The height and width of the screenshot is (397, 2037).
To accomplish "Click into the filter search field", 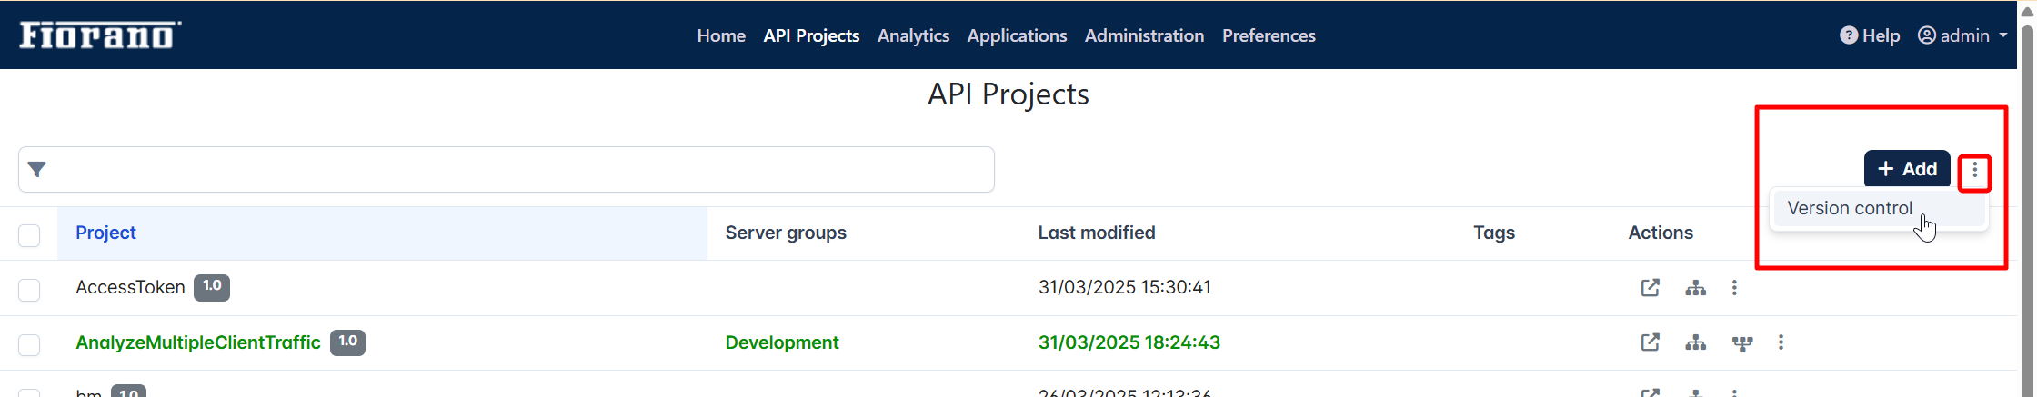I will 507,169.
